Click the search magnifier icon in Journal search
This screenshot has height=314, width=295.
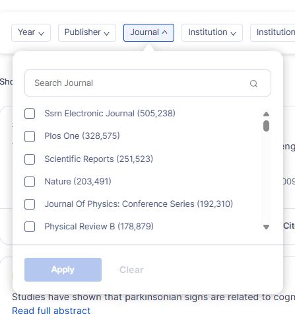click(253, 83)
